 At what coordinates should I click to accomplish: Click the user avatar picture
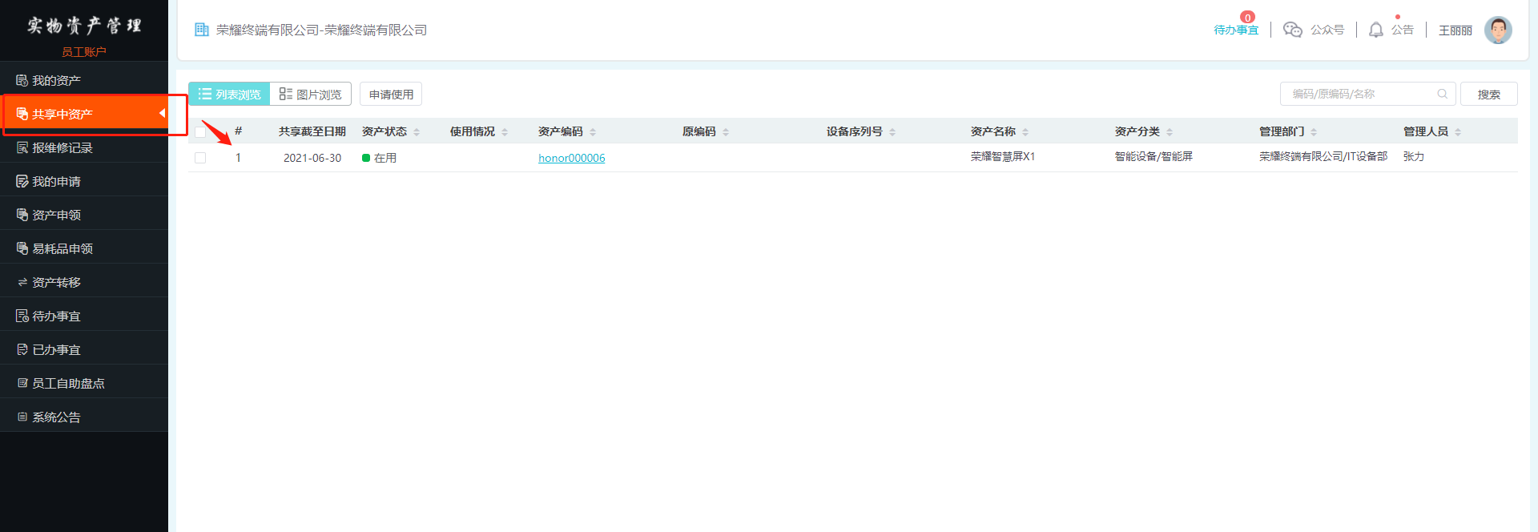point(1497,30)
